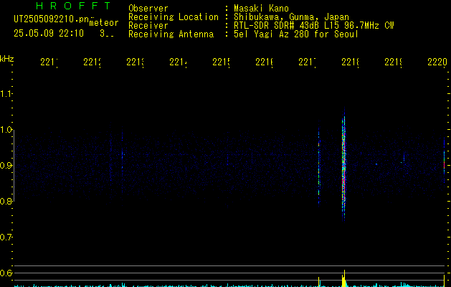
Task: Click the tallest yellow power spike at bottom
Action: 344,278
